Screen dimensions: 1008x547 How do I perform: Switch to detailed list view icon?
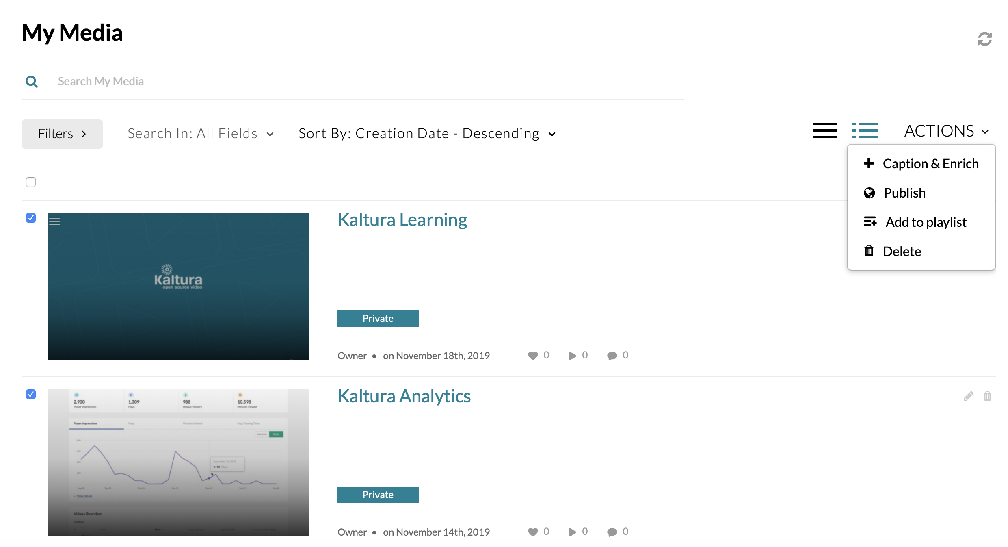pos(865,131)
